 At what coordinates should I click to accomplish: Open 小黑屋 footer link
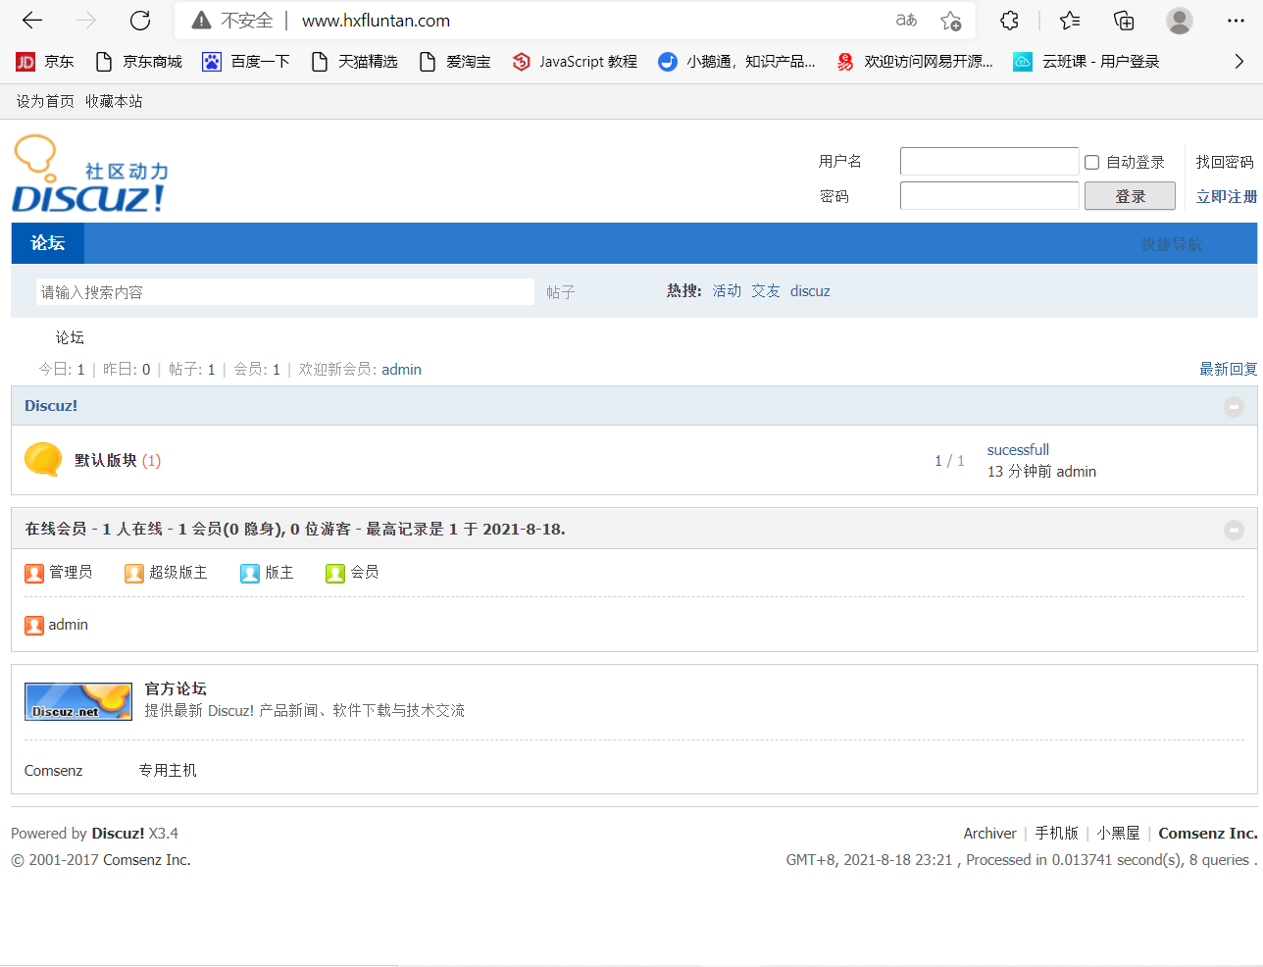click(x=1118, y=834)
